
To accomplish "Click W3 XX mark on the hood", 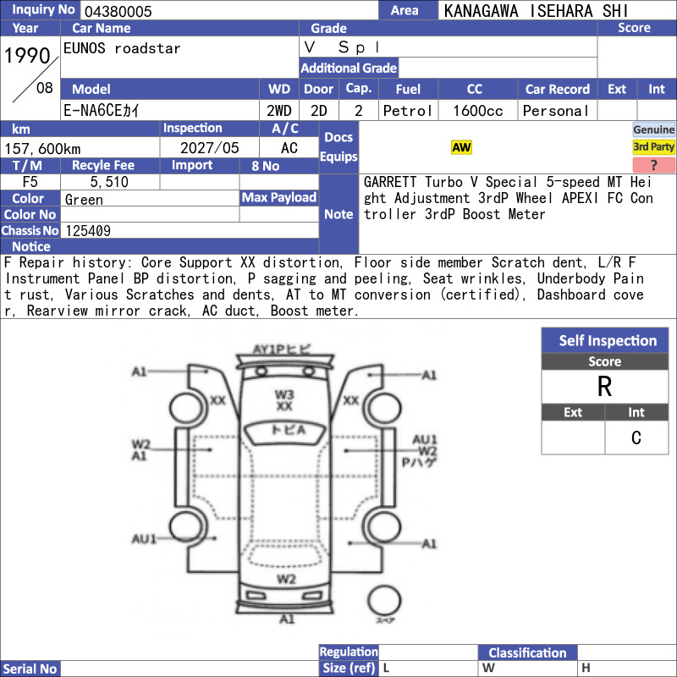I will click(284, 400).
